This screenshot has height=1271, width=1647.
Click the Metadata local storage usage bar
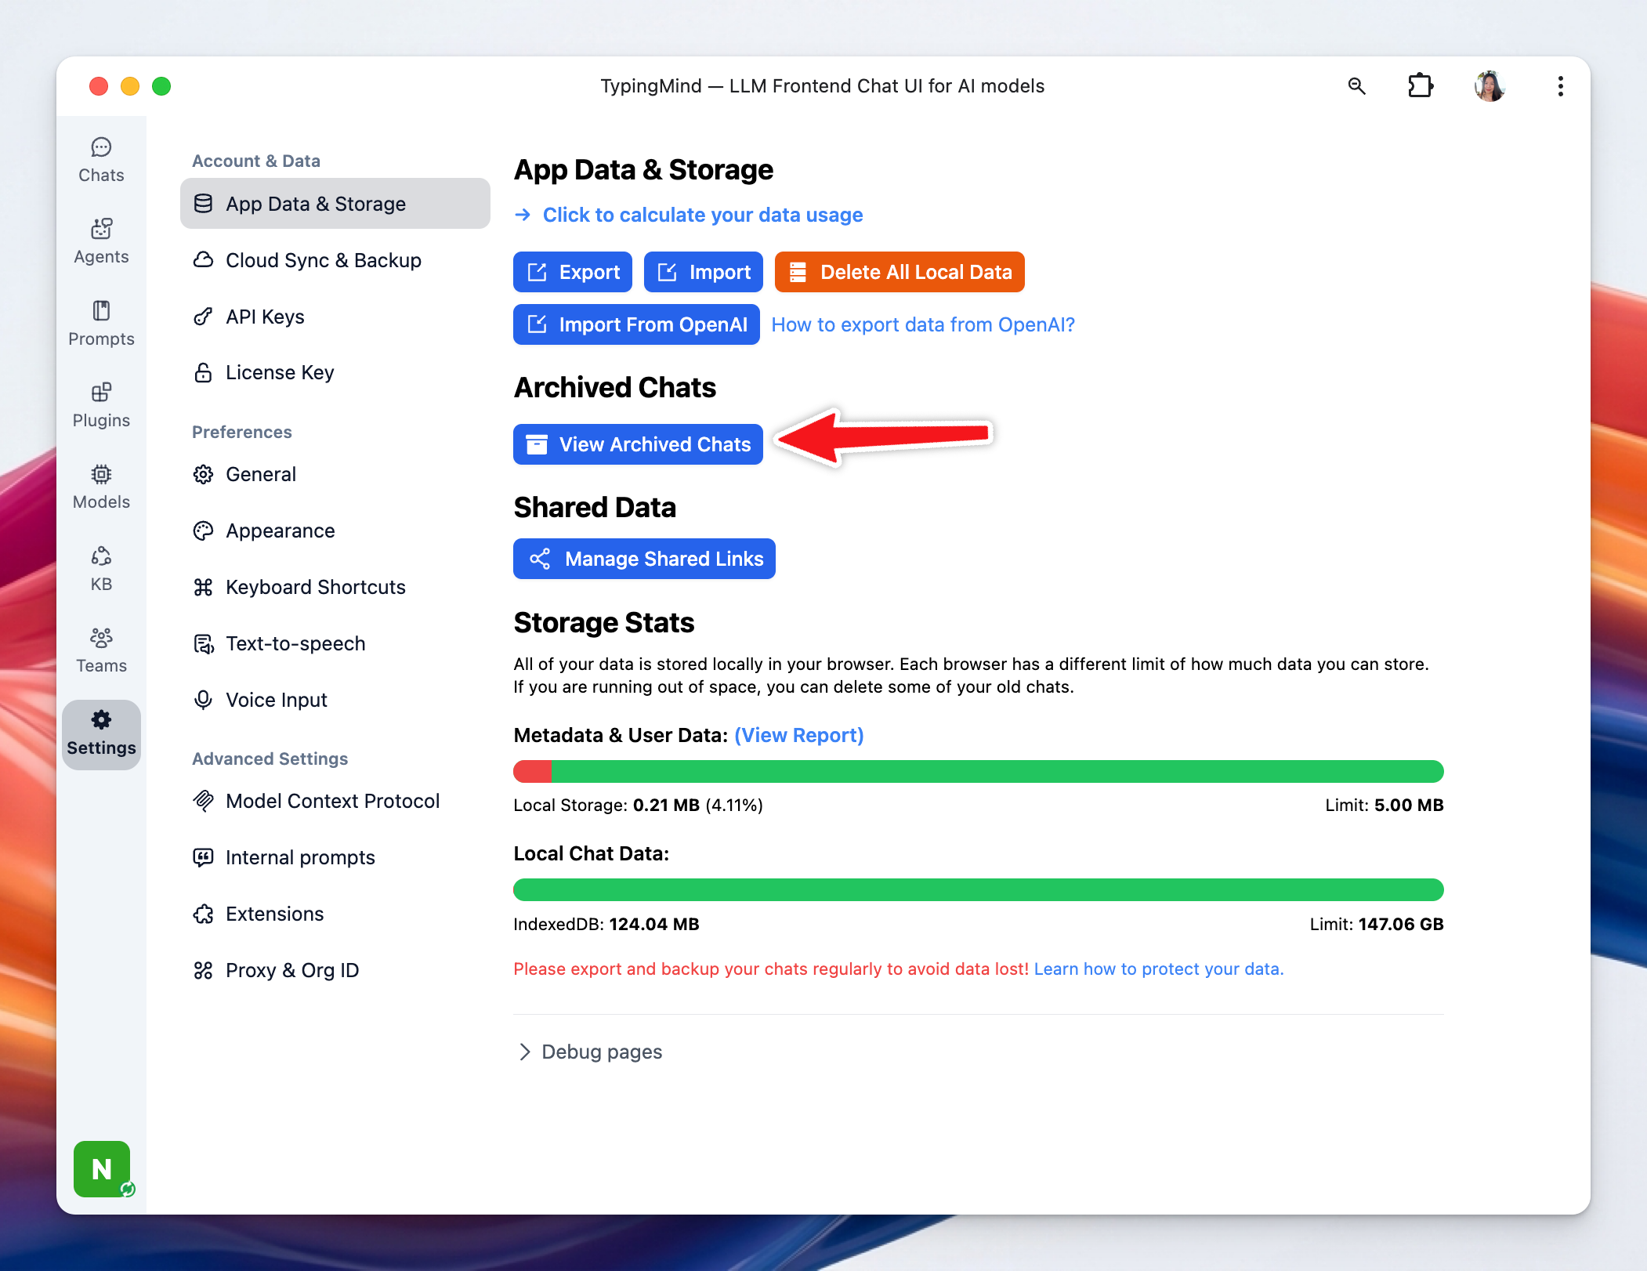(x=978, y=771)
